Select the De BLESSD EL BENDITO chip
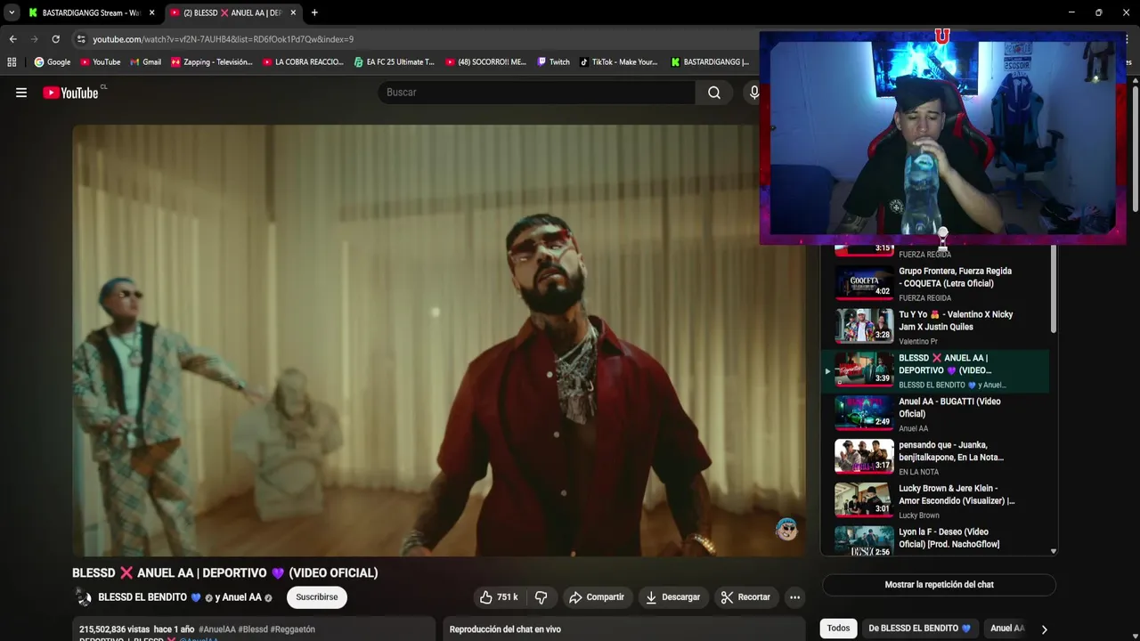Screen dimensions: 1140x641 pos(919,629)
